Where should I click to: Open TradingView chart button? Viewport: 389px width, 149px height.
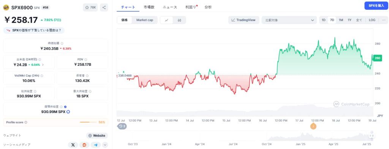(244, 20)
